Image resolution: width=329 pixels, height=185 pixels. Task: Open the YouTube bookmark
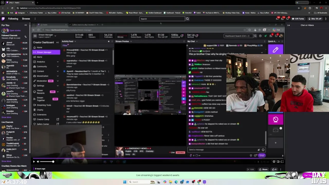[65, 13]
